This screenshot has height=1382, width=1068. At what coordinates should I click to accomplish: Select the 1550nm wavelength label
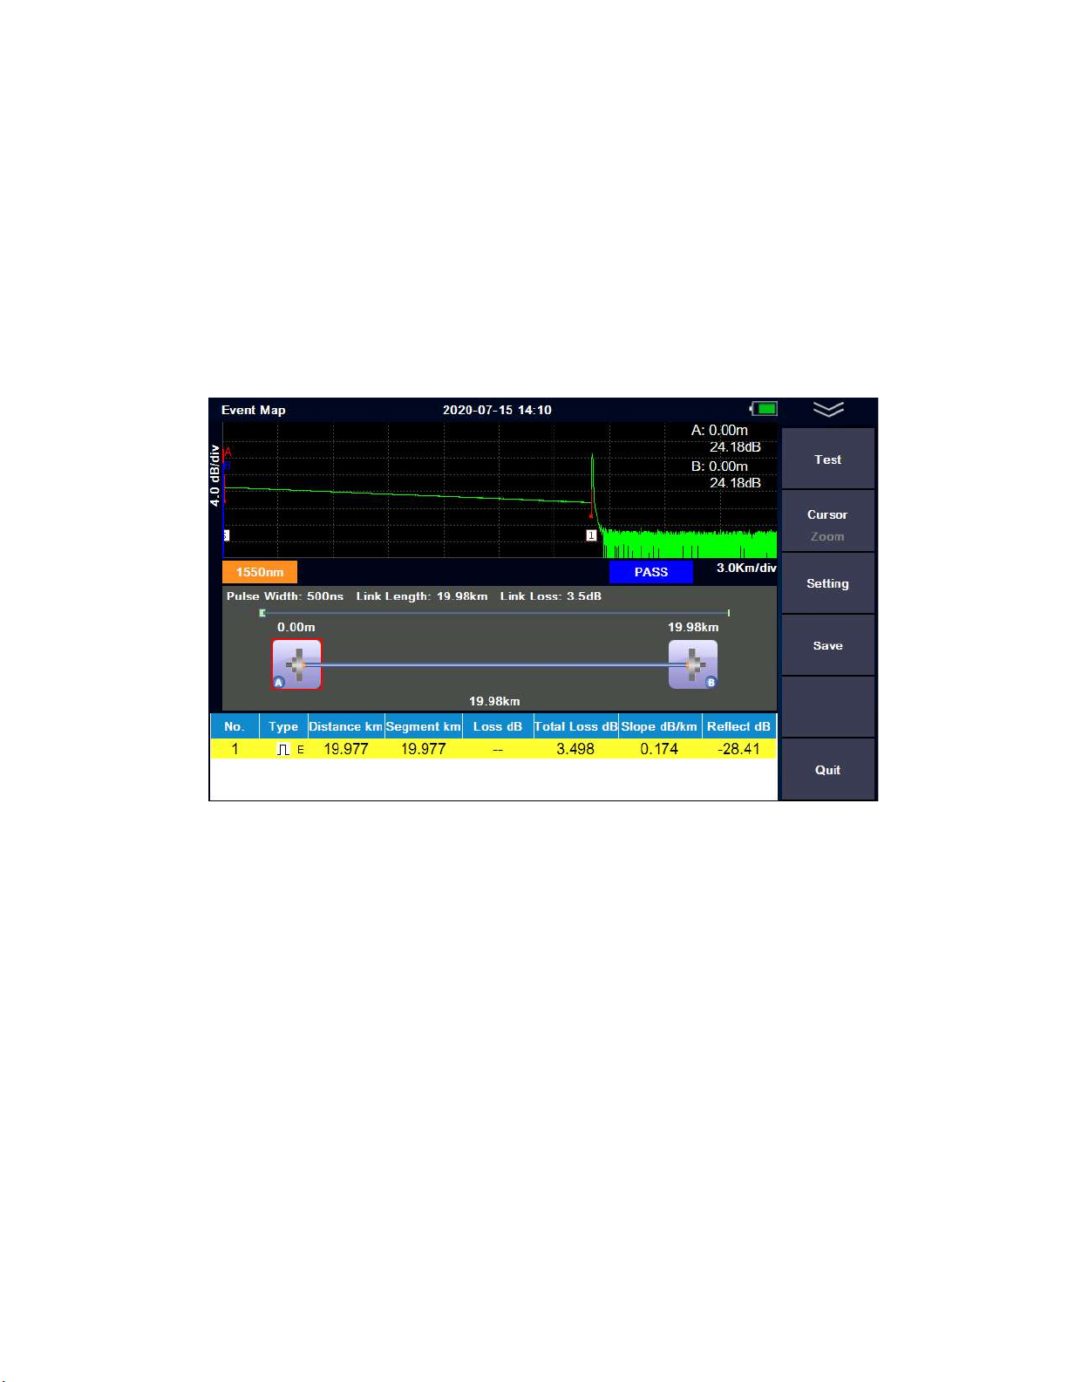coord(260,572)
